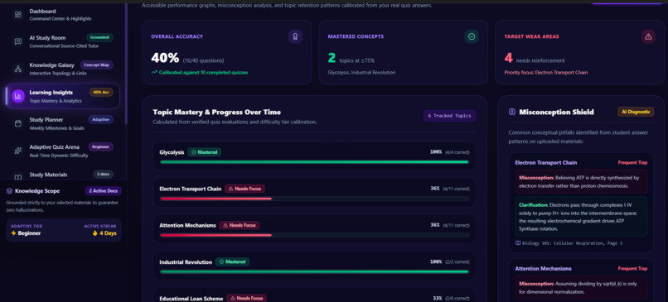Click the book icon beside Biology 101 citation

(518, 243)
